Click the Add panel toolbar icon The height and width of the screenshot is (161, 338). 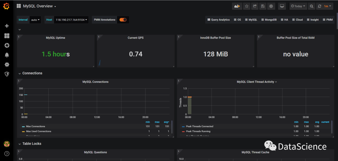[237, 6]
